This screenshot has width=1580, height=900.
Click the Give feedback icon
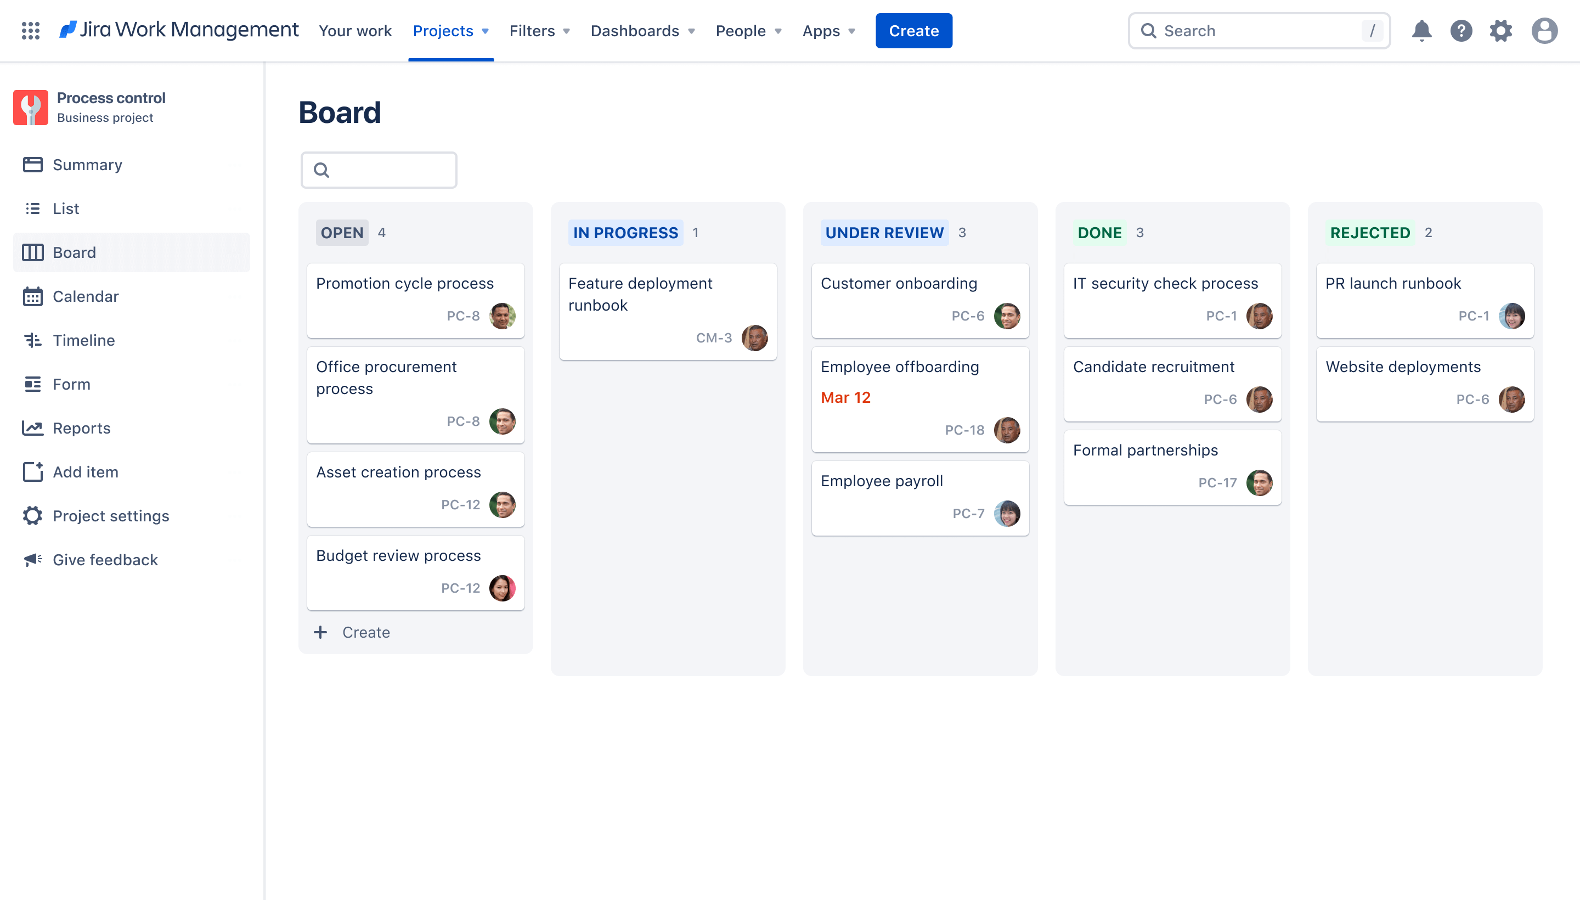[32, 559]
